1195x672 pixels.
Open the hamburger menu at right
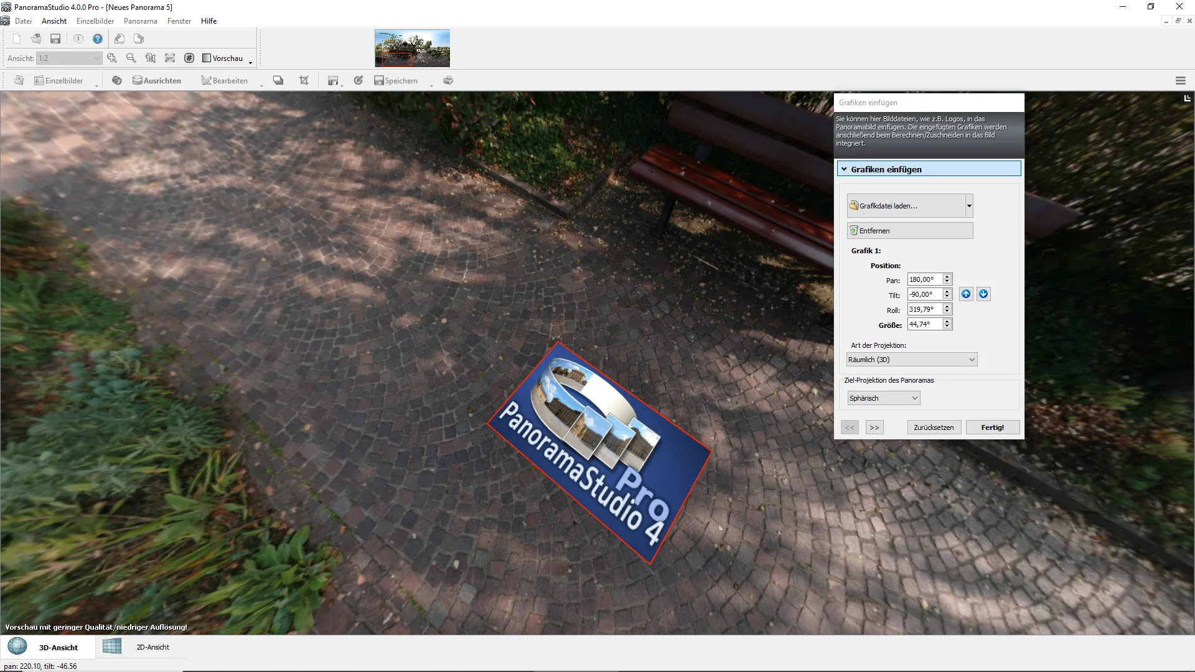coord(1180,80)
